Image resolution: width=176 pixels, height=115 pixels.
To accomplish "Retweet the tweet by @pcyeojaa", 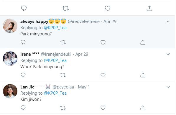I will pyautogui.click(x=63, y=108).
